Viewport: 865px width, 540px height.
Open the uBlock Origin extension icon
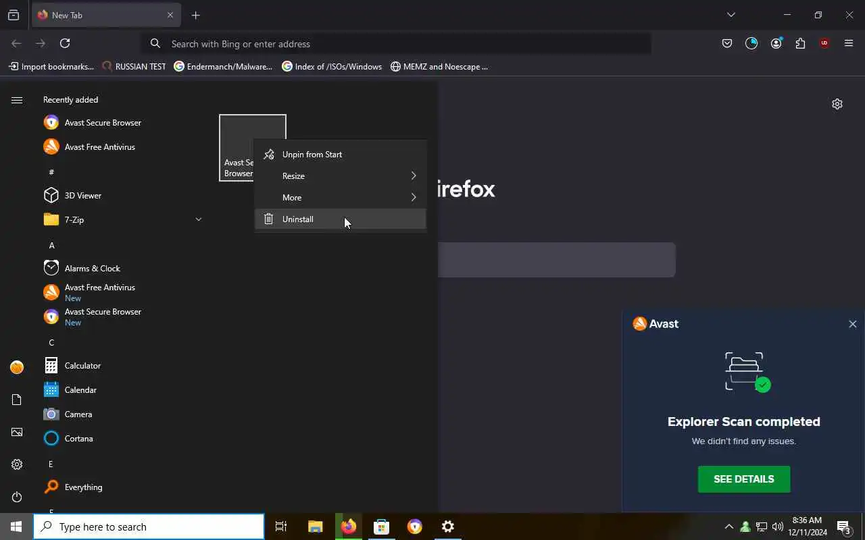[x=824, y=43]
